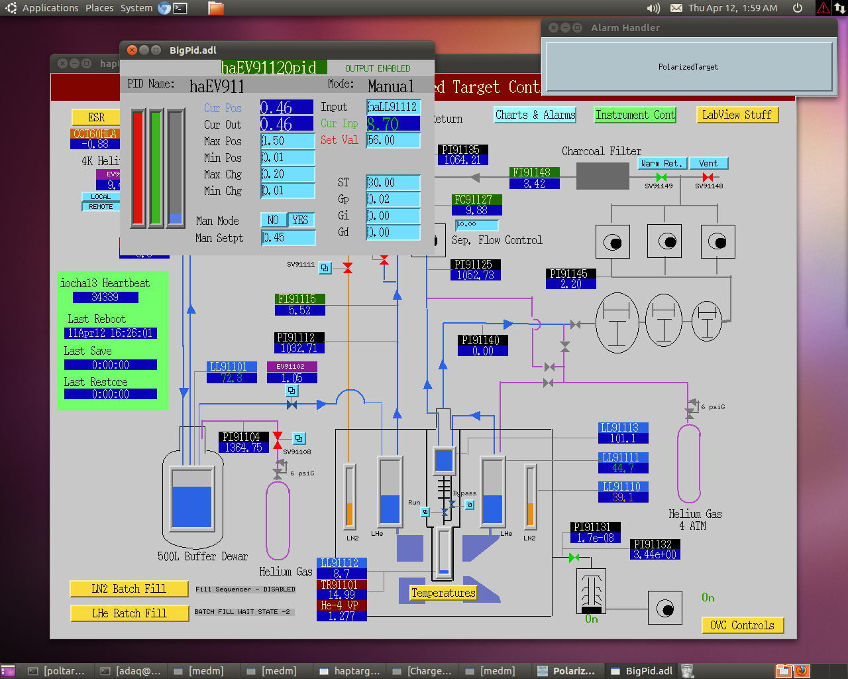Open the Places menu
848x679 pixels.
point(99,8)
